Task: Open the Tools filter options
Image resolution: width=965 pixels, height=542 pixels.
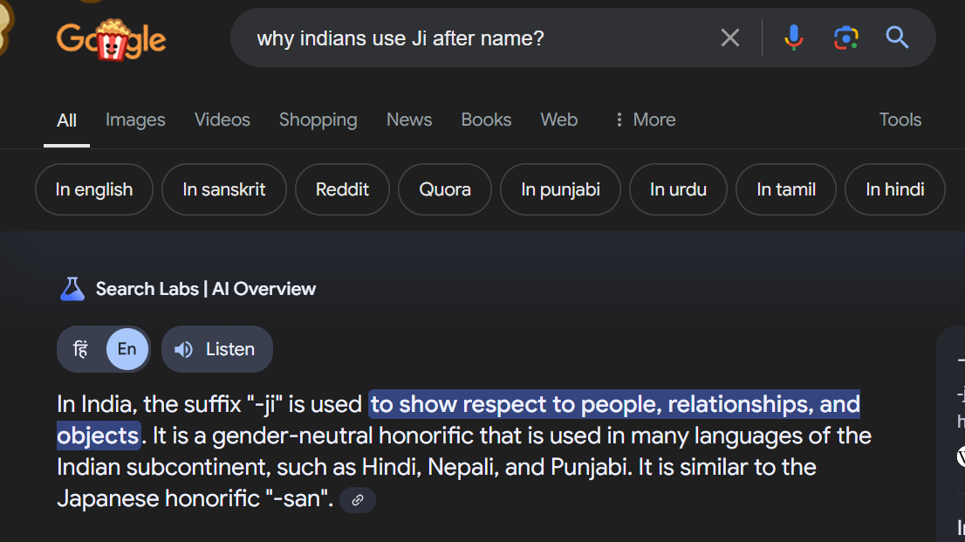Action: (900, 120)
